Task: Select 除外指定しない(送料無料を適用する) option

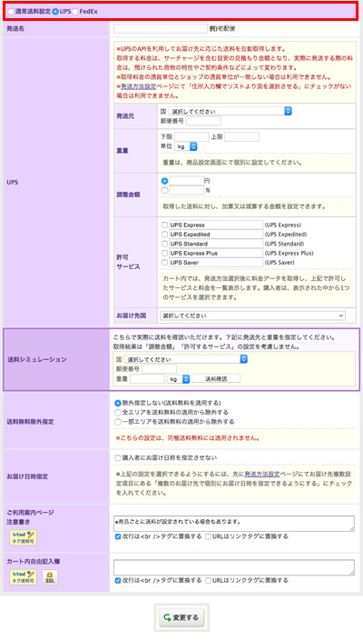Action: coord(118,403)
